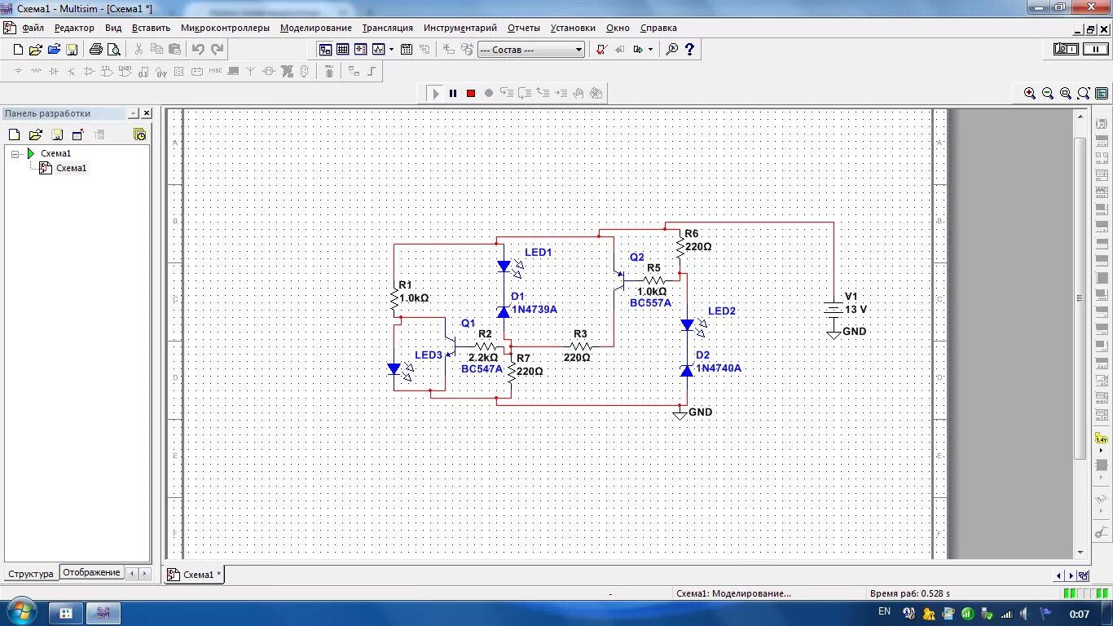1113x626 pixels.
Task: Open the Отчеты menu
Action: [x=524, y=28]
